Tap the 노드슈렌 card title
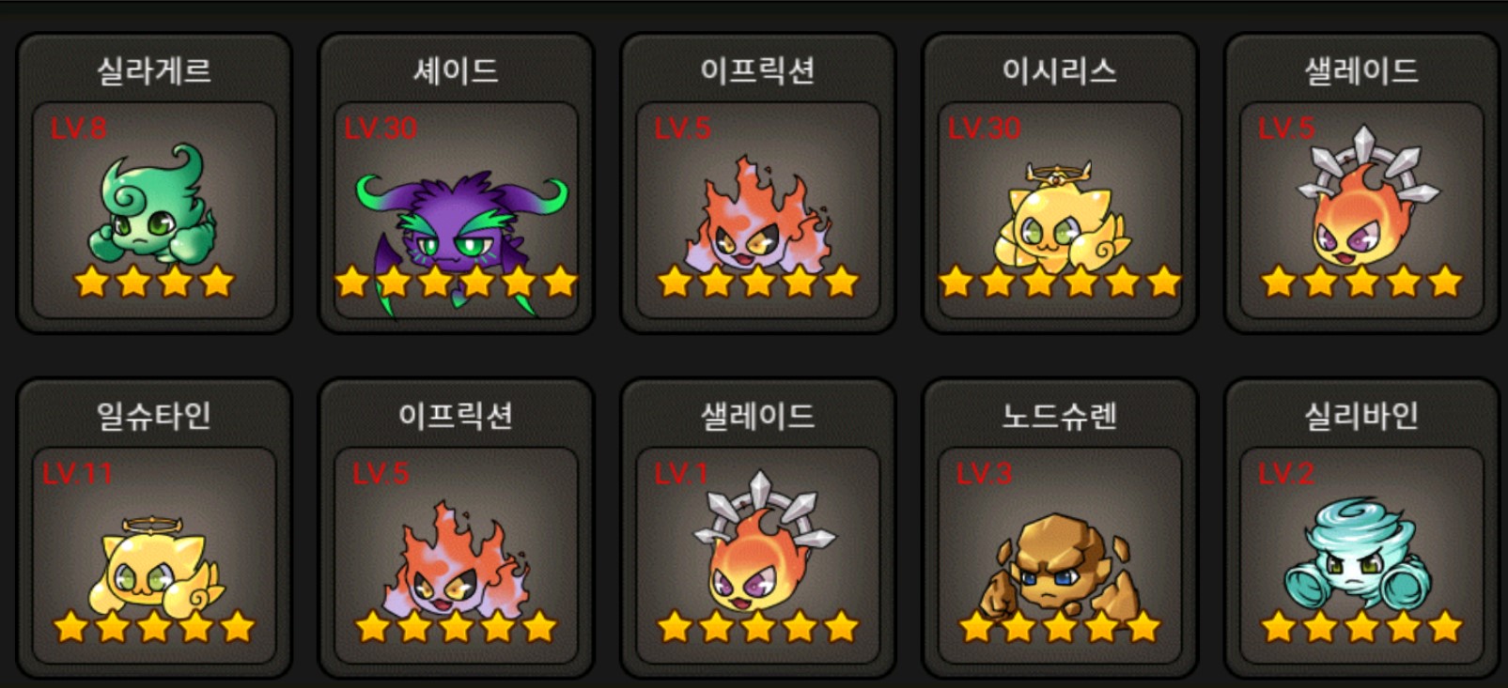The width and height of the screenshot is (1508, 688). pyautogui.click(x=1060, y=416)
